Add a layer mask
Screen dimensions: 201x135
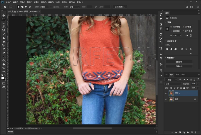point(180,132)
